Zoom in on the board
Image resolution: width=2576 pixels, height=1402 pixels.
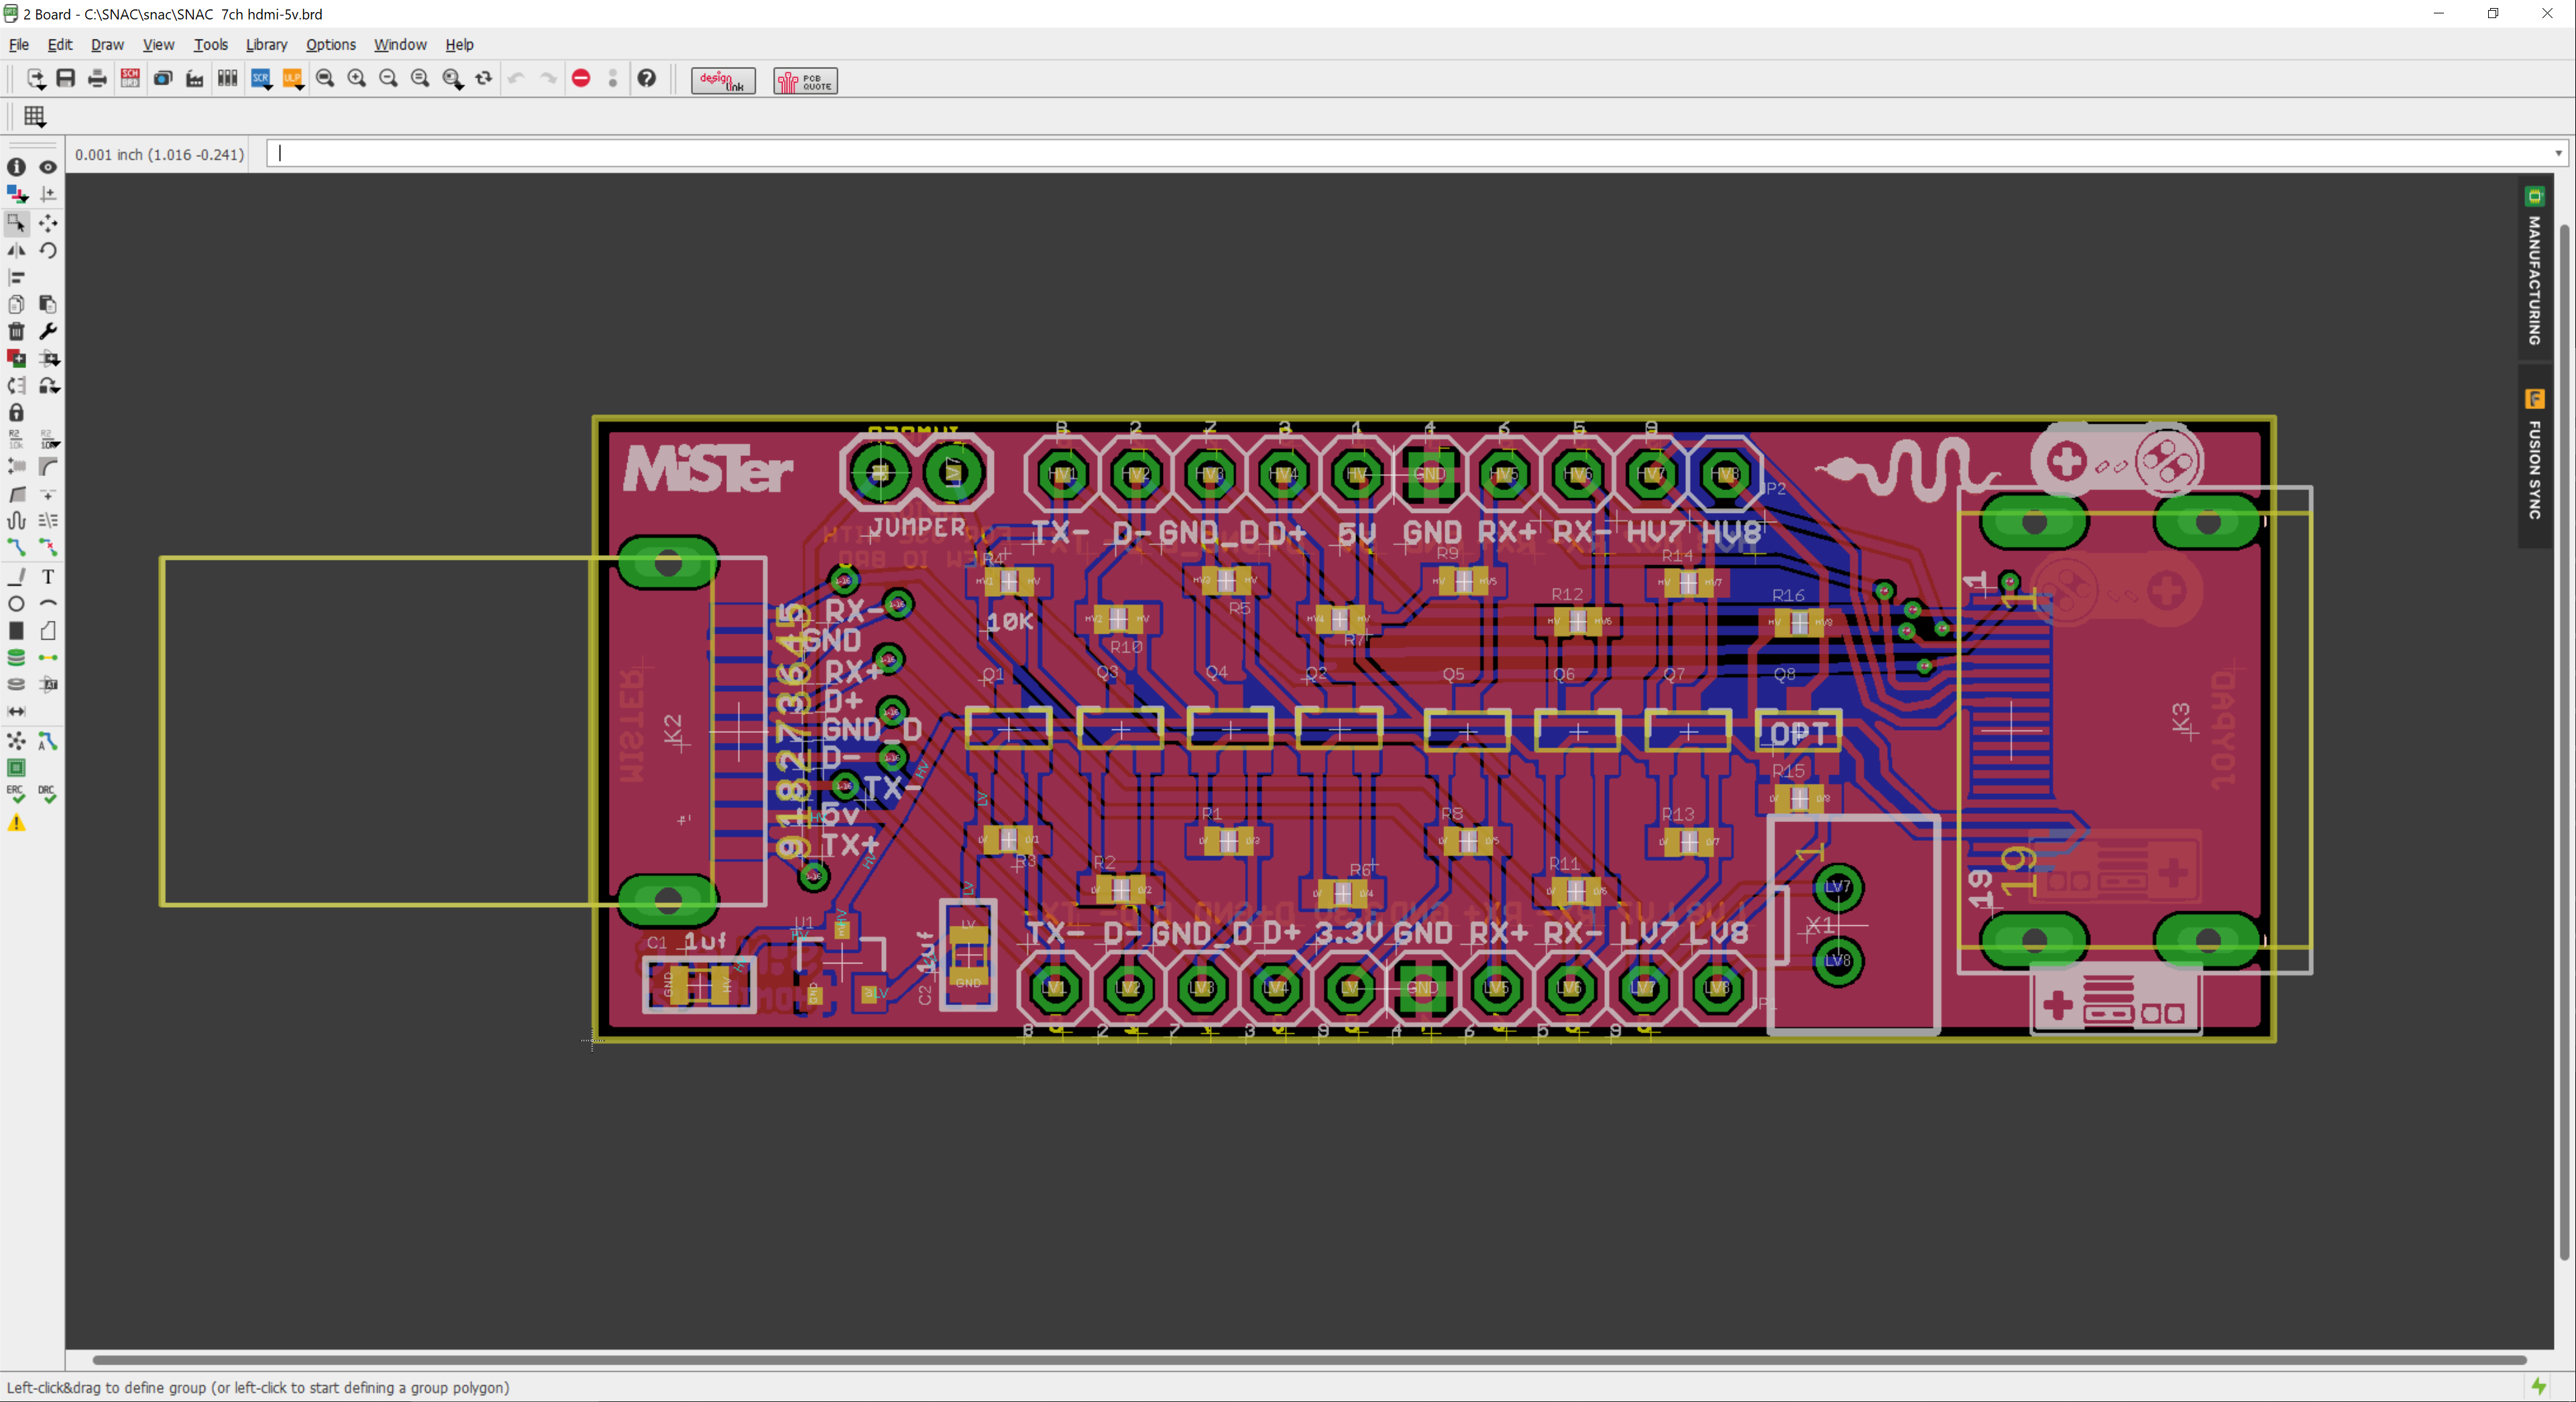(357, 78)
